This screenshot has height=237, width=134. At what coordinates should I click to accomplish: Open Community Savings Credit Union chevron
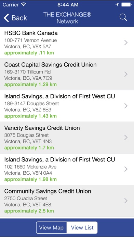[x=126, y=201]
